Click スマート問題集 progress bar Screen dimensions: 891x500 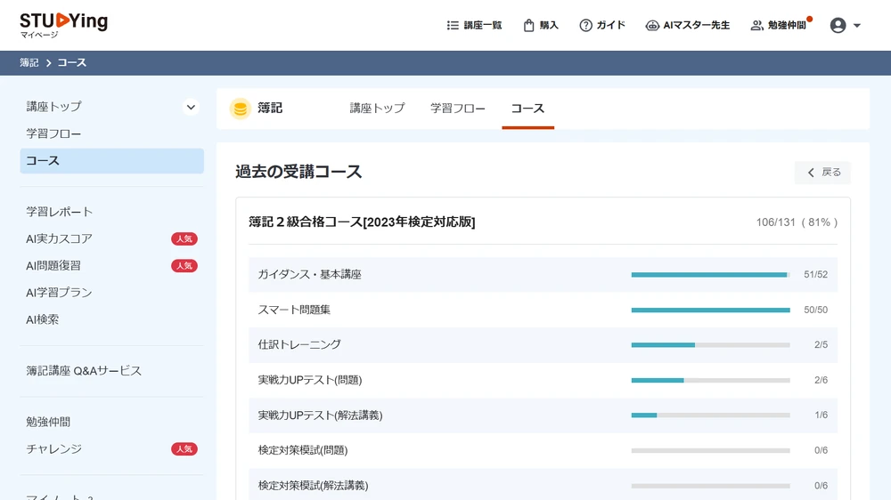click(710, 310)
